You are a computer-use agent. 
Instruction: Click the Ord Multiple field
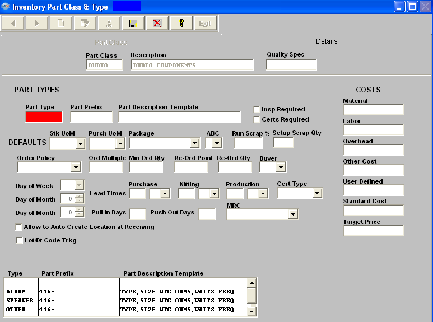pos(106,167)
